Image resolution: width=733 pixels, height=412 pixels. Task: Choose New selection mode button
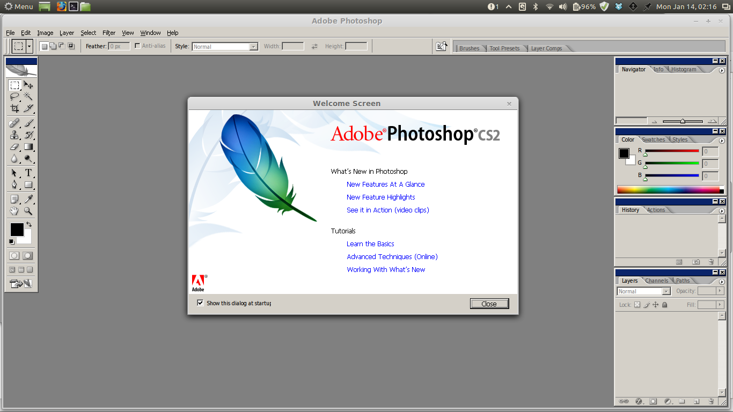click(x=45, y=46)
